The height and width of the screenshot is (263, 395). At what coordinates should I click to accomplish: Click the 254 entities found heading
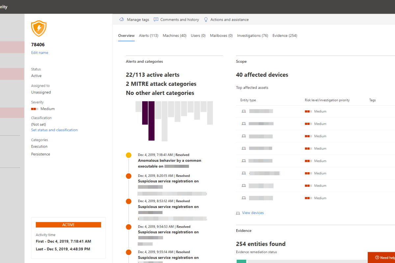(x=261, y=244)
